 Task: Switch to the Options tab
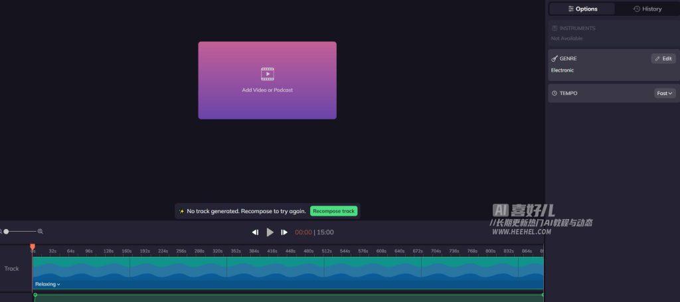(582, 9)
